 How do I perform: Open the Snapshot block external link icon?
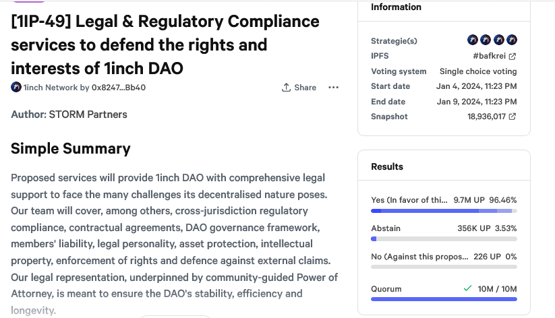point(513,117)
